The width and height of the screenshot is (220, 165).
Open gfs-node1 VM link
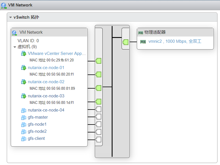tap(37, 124)
